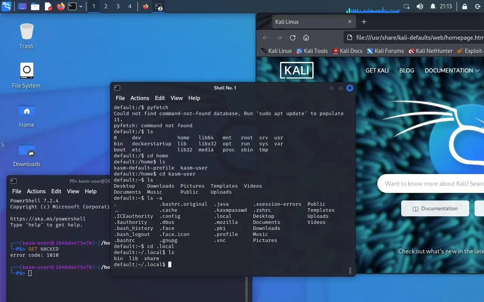
Task: Switch to workspace 4
Action: 130,6
